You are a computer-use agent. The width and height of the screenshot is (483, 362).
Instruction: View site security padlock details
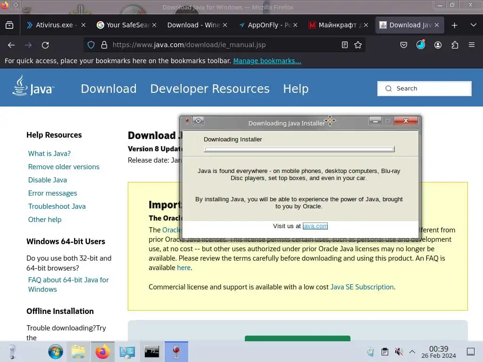coord(104,45)
